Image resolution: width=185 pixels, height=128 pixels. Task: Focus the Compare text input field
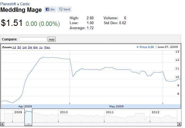click(33, 39)
